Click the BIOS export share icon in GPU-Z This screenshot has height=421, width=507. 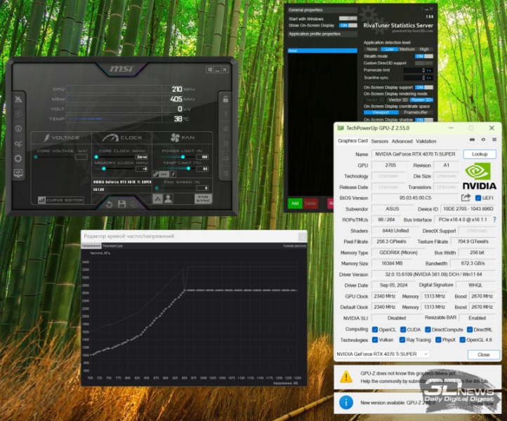(x=466, y=199)
